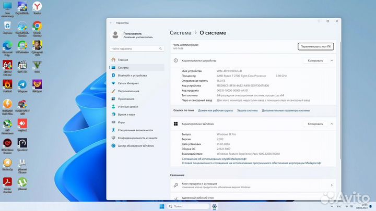Screen dimensions: 376x211
Task: Open 'Удаленный рабочий стол' entry
Action: 253,197
